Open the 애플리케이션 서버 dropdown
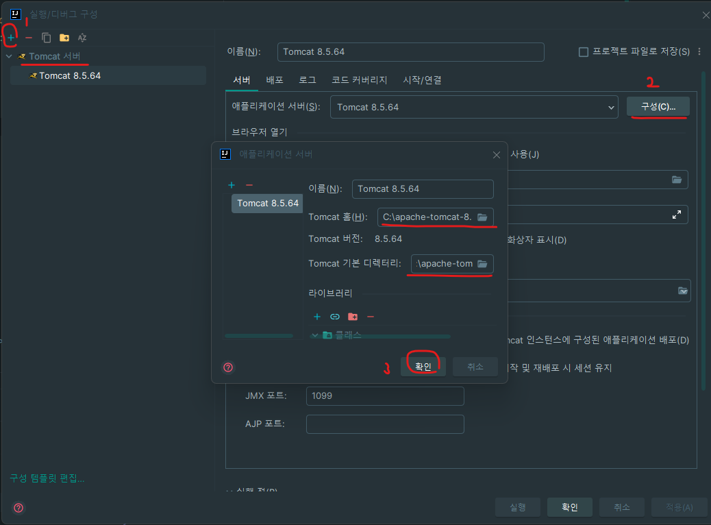This screenshot has height=525, width=711. [x=474, y=107]
